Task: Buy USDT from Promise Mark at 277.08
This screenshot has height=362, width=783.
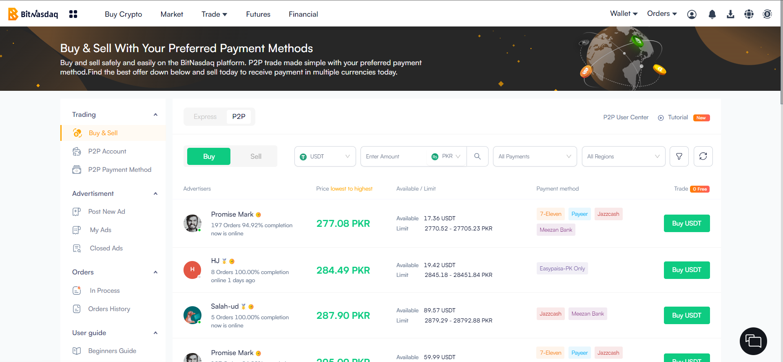Action: [x=687, y=224]
